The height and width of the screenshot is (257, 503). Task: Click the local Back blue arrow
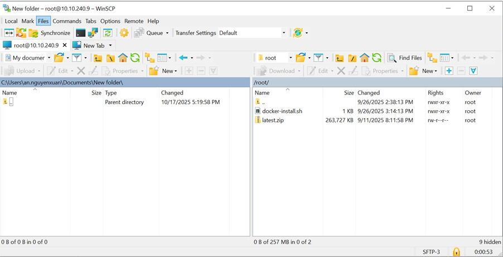[x=183, y=58]
